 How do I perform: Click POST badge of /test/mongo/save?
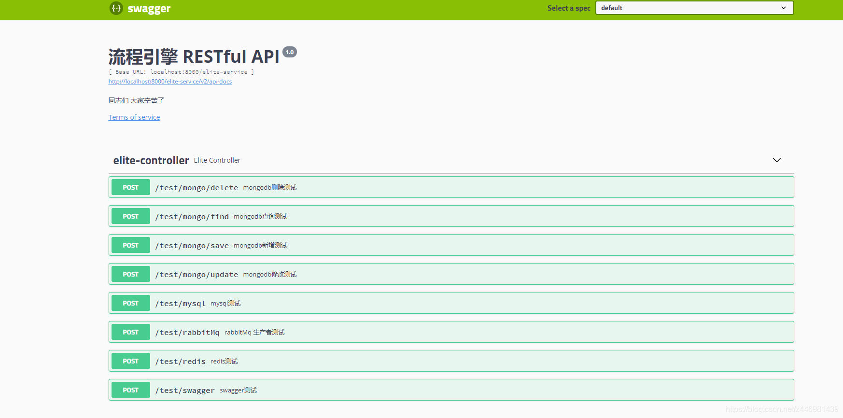tap(131, 245)
